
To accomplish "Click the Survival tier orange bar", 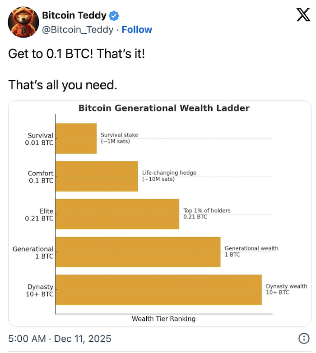I will click(x=76, y=138).
